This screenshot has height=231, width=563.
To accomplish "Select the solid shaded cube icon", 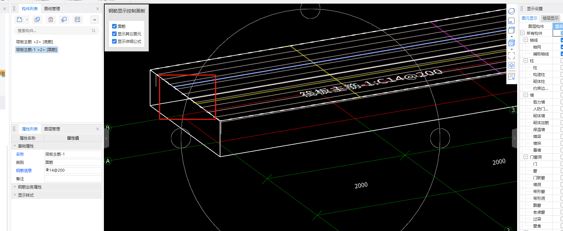I will coord(512,43).
